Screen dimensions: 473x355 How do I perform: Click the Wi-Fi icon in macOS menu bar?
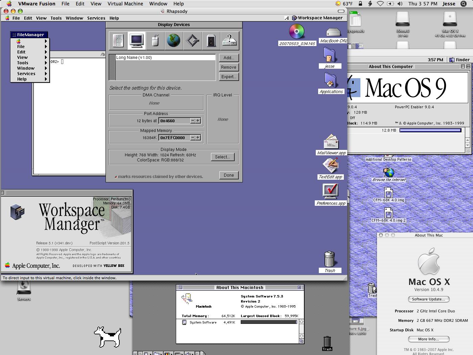pyautogui.click(x=380, y=4)
